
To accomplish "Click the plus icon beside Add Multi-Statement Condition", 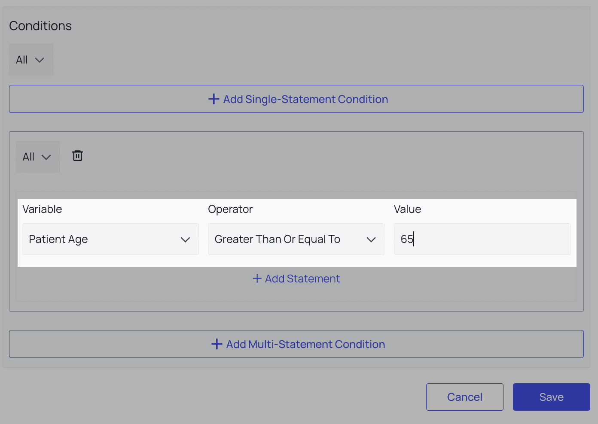I will click(217, 344).
